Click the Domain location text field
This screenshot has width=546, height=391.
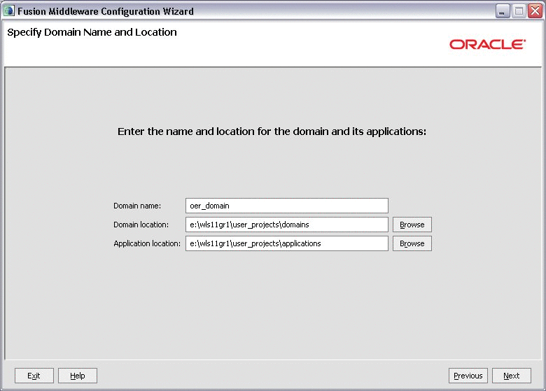[286, 225]
